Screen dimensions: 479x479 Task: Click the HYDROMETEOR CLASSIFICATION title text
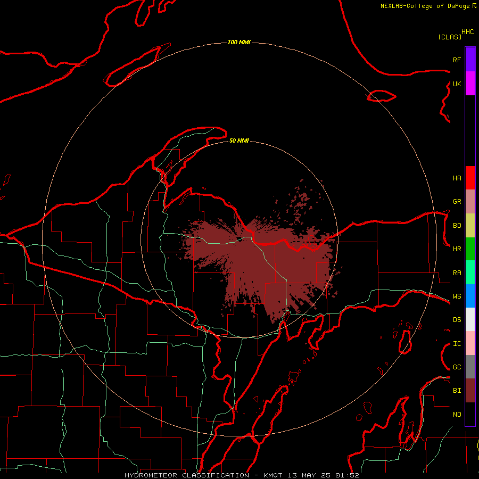pyautogui.click(x=187, y=475)
